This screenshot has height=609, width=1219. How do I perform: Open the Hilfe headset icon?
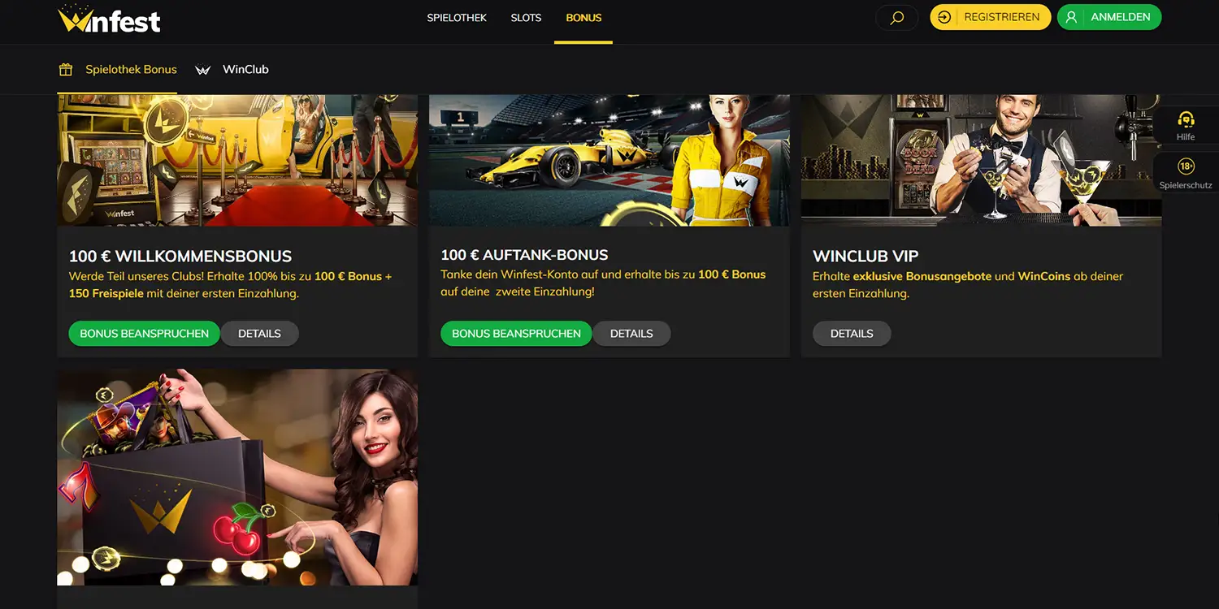1186,120
